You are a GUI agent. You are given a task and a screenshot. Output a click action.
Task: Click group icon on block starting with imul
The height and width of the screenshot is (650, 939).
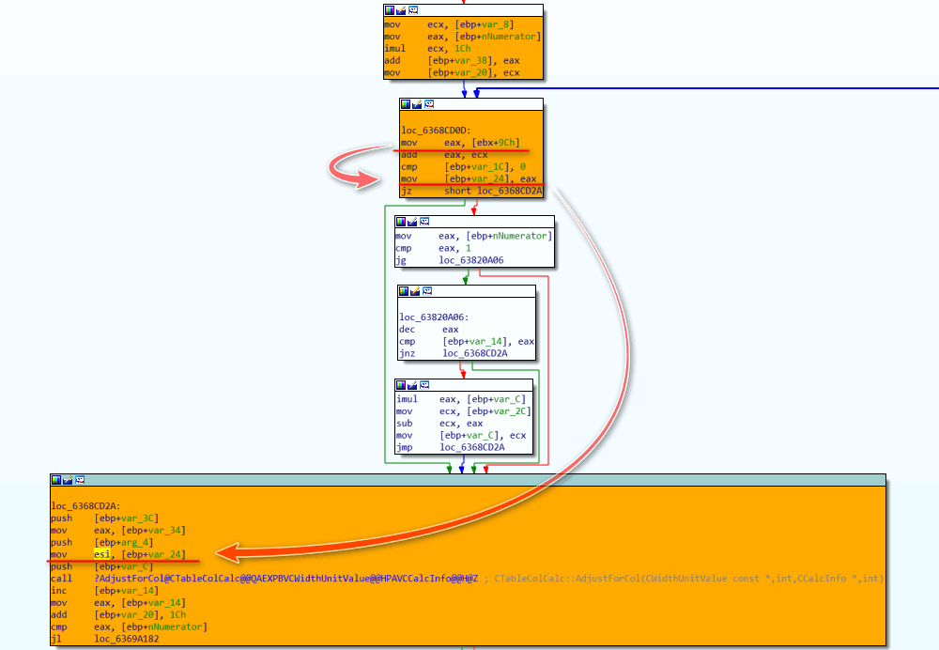pos(424,385)
